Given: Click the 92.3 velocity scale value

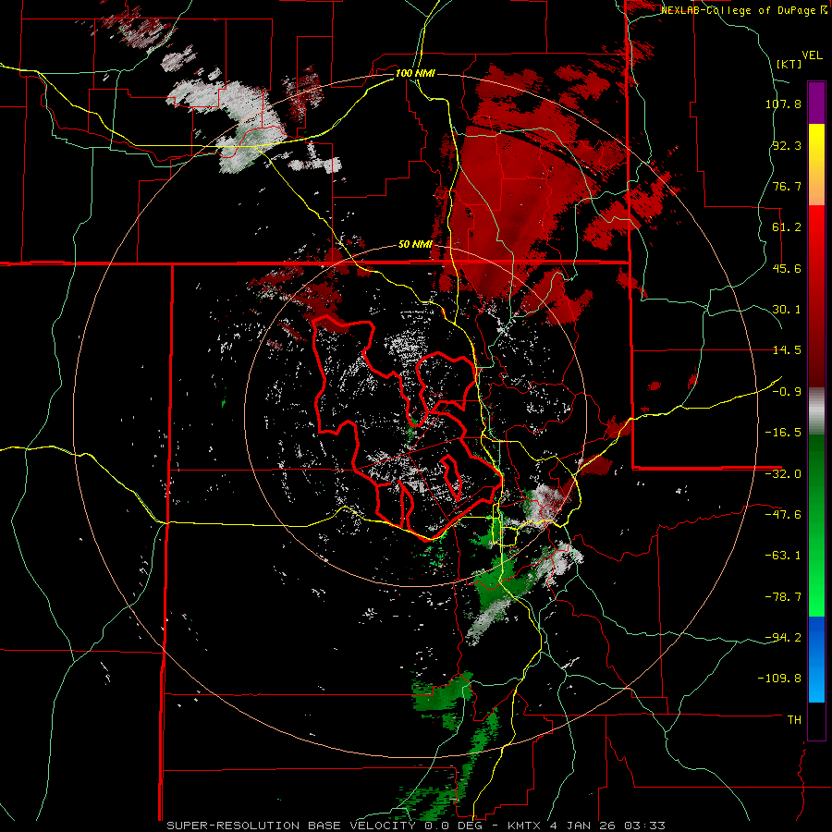Looking at the screenshot, I should click(x=787, y=145).
